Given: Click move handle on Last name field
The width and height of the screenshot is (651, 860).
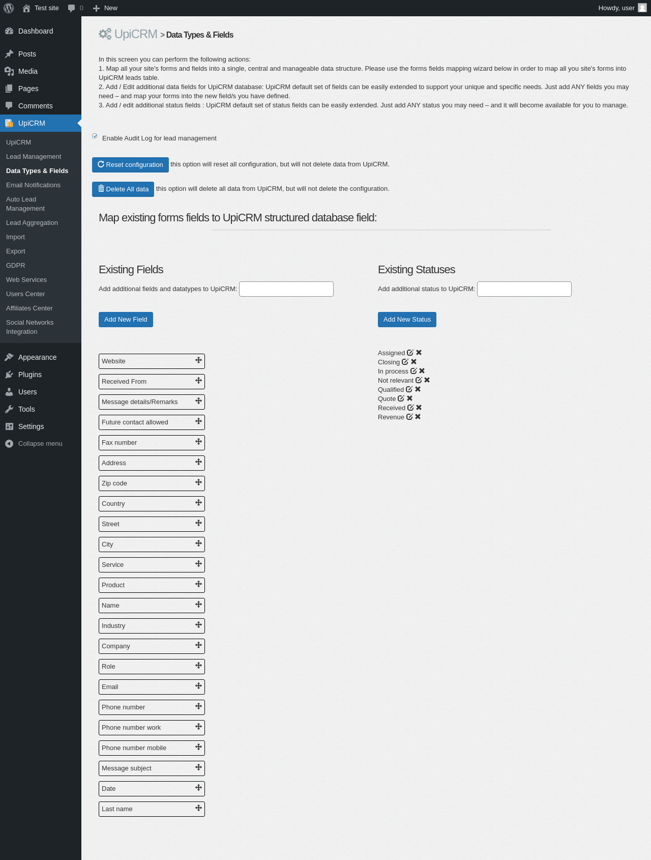Looking at the screenshot, I should [x=199, y=808].
